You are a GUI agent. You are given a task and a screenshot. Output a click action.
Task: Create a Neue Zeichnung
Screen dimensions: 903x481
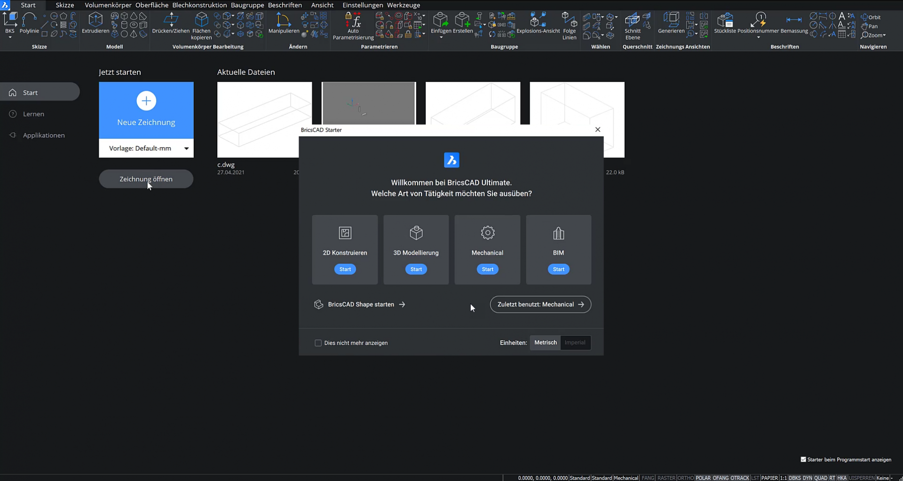(x=146, y=110)
